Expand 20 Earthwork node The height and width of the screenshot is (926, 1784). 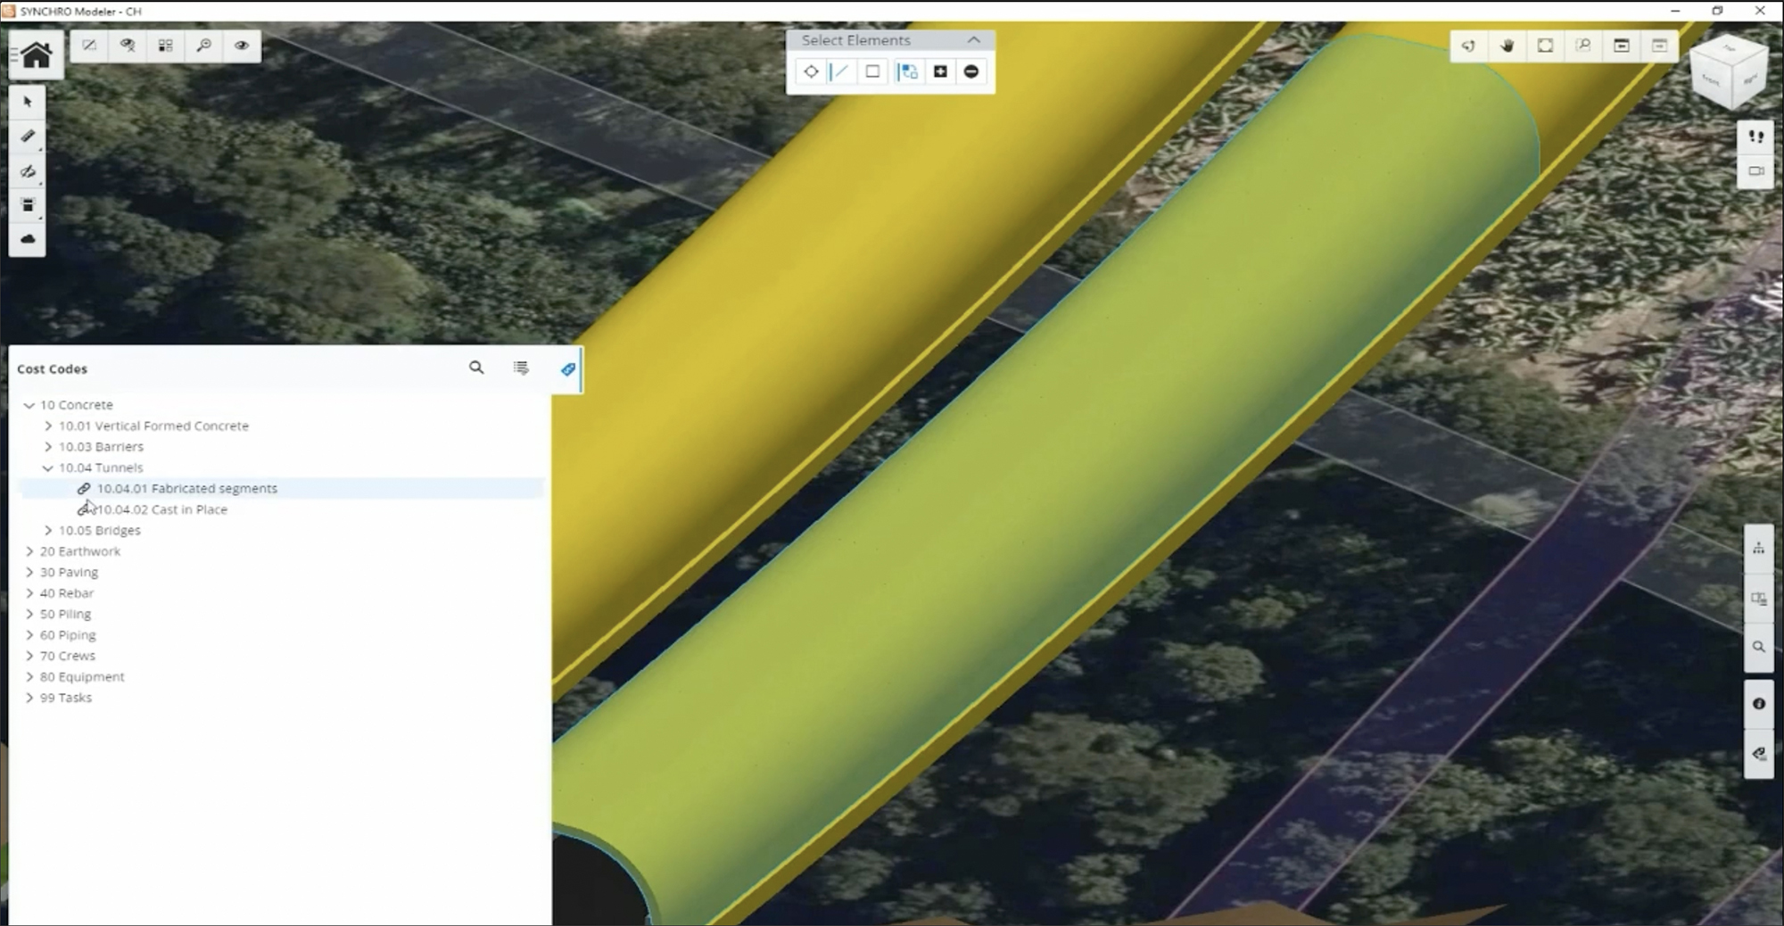tap(29, 551)
